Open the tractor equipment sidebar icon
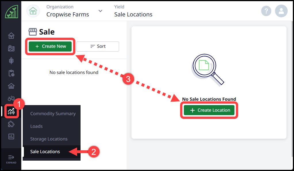The height and width of the screenshot is (171, 294). click(x=11, y=98)
